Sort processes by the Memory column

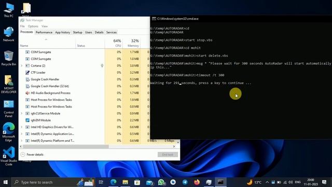coord(131,43)
